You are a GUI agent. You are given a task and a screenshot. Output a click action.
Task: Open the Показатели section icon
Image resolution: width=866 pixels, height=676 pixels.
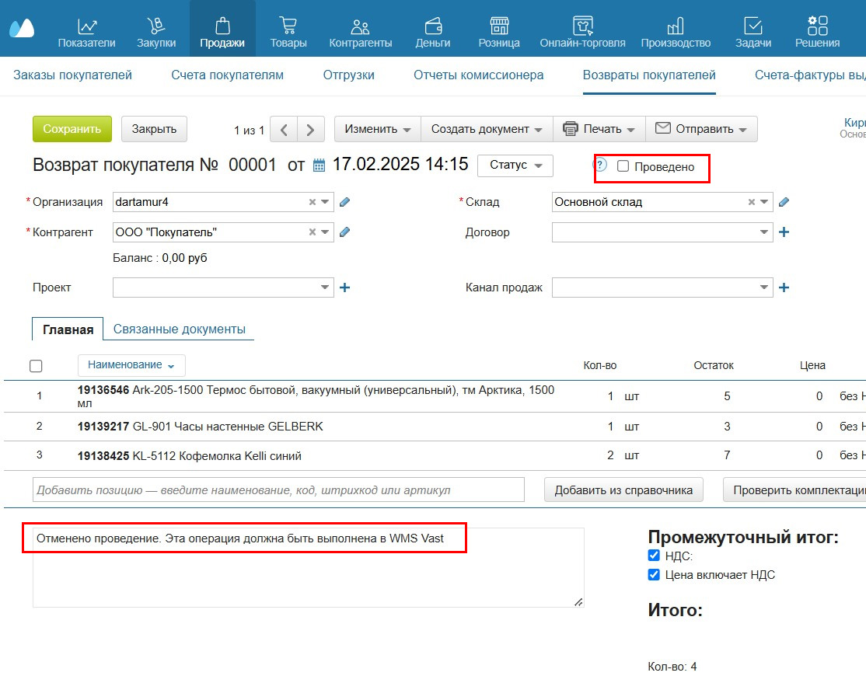point(86,26)
